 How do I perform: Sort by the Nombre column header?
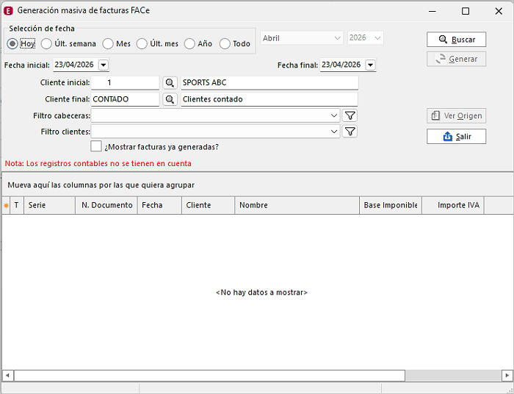[x=297, y=205]
